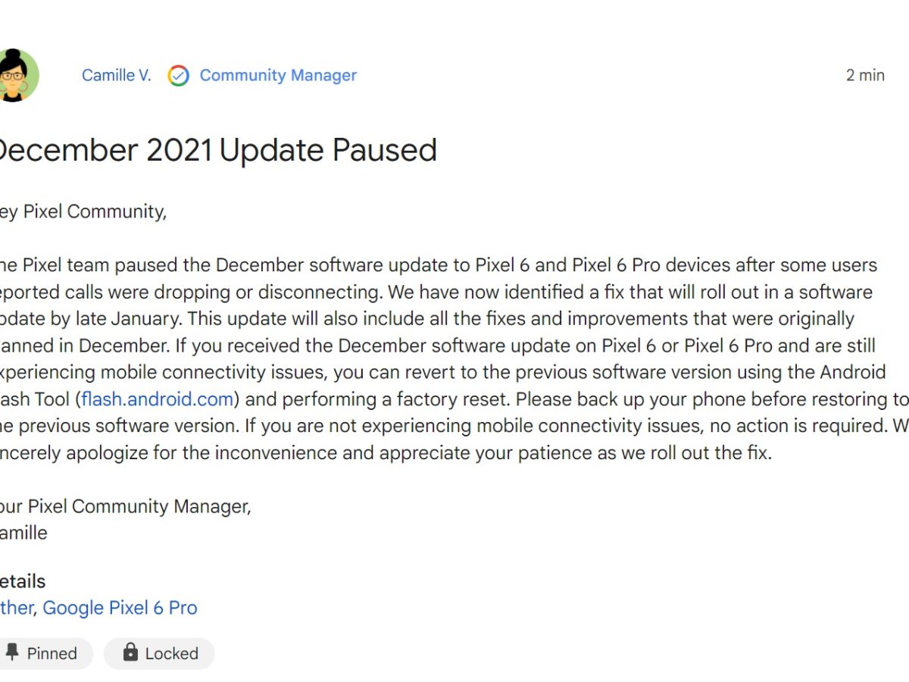Click the Pixel Community Manager sign-off line
The width and height of the screenshot is (909, 682).
[125, 506]
